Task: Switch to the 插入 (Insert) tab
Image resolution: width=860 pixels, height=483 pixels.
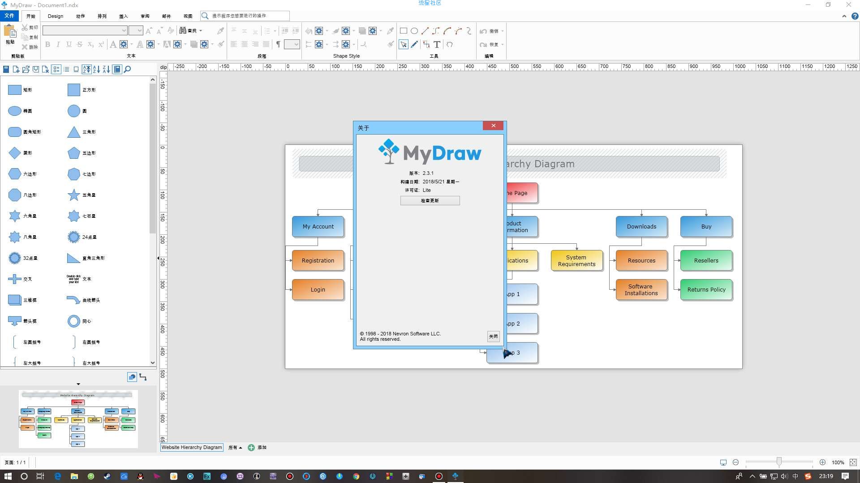Action: click(x=124, y=16)
